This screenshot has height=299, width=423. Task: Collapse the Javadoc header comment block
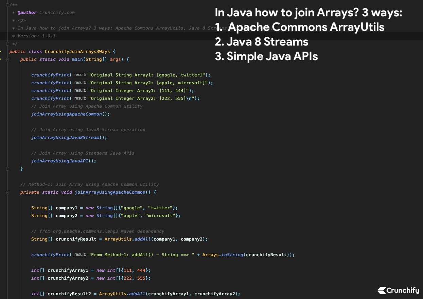tap(7, 5)
